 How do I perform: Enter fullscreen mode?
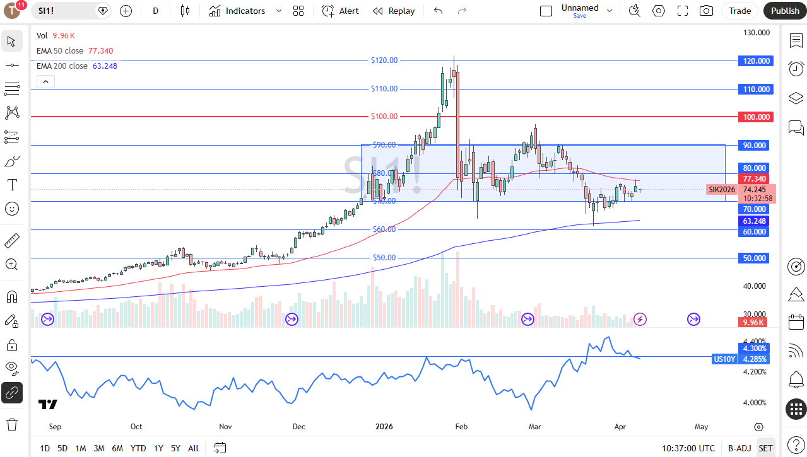[683, 11]
